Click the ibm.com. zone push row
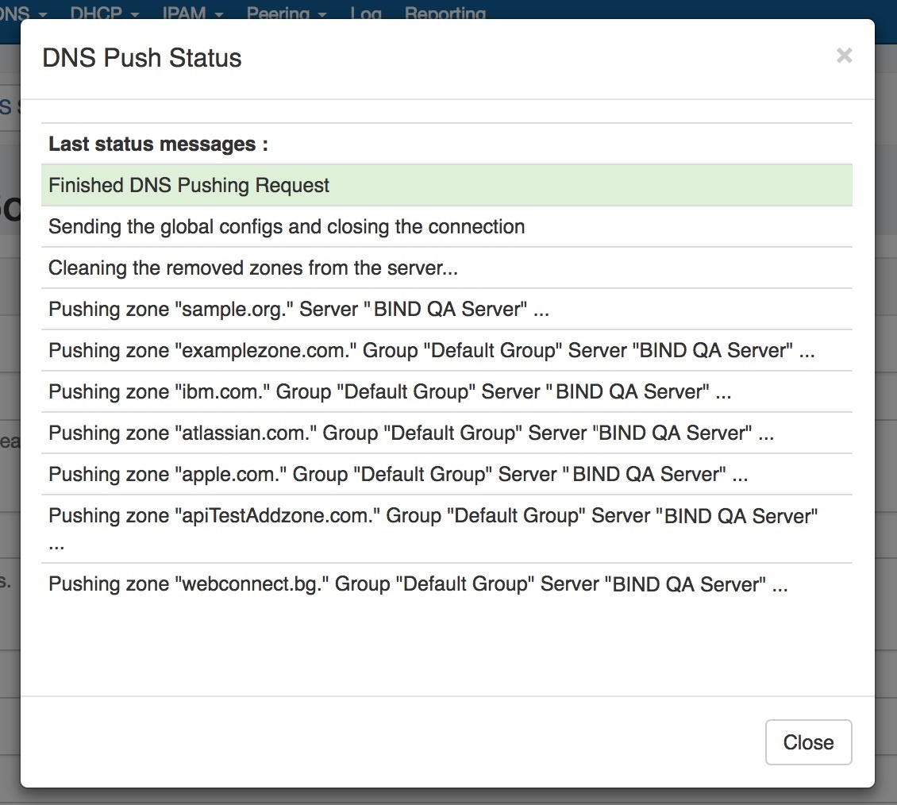Viewport: 897px width, 805px height. click(x=390, y=391)
